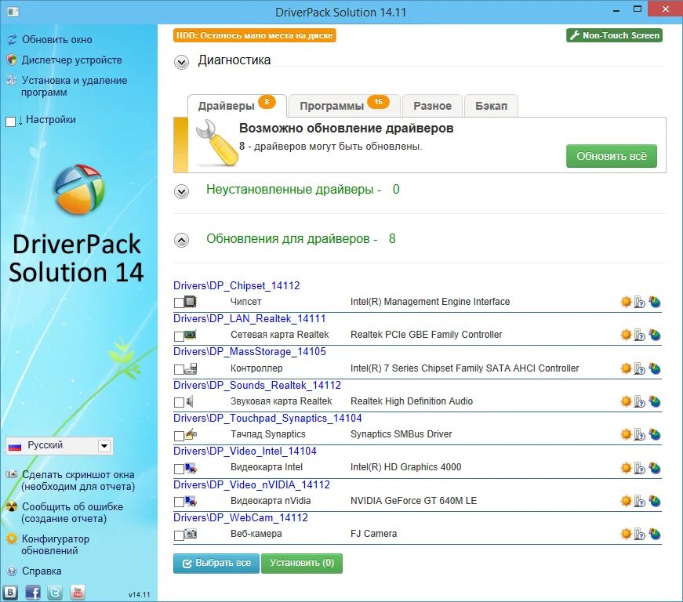The width and height of the screenshot is (683, 602).
Task: Tick the Звуковая карта Realtek checkbox
Action: [179, 402]
